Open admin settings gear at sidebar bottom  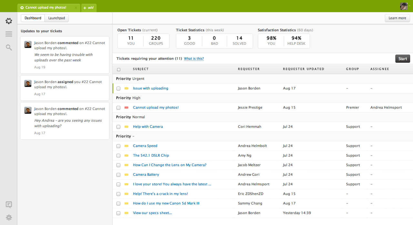9,218
